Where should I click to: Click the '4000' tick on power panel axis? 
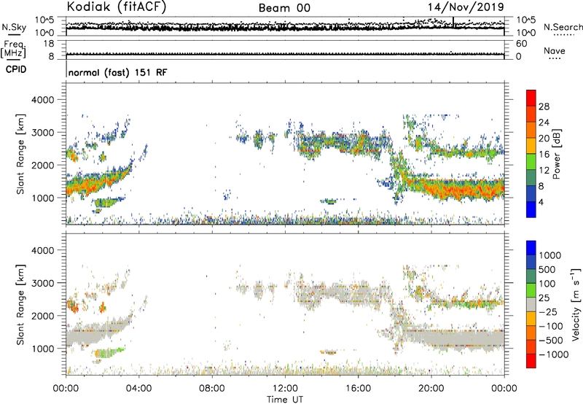42,100
